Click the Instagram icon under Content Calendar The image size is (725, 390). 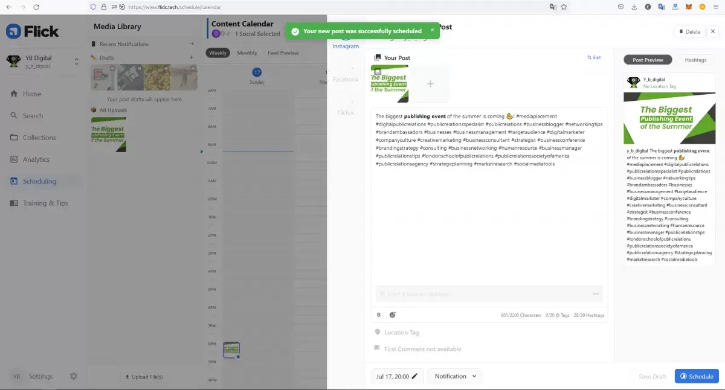point(216,34)
